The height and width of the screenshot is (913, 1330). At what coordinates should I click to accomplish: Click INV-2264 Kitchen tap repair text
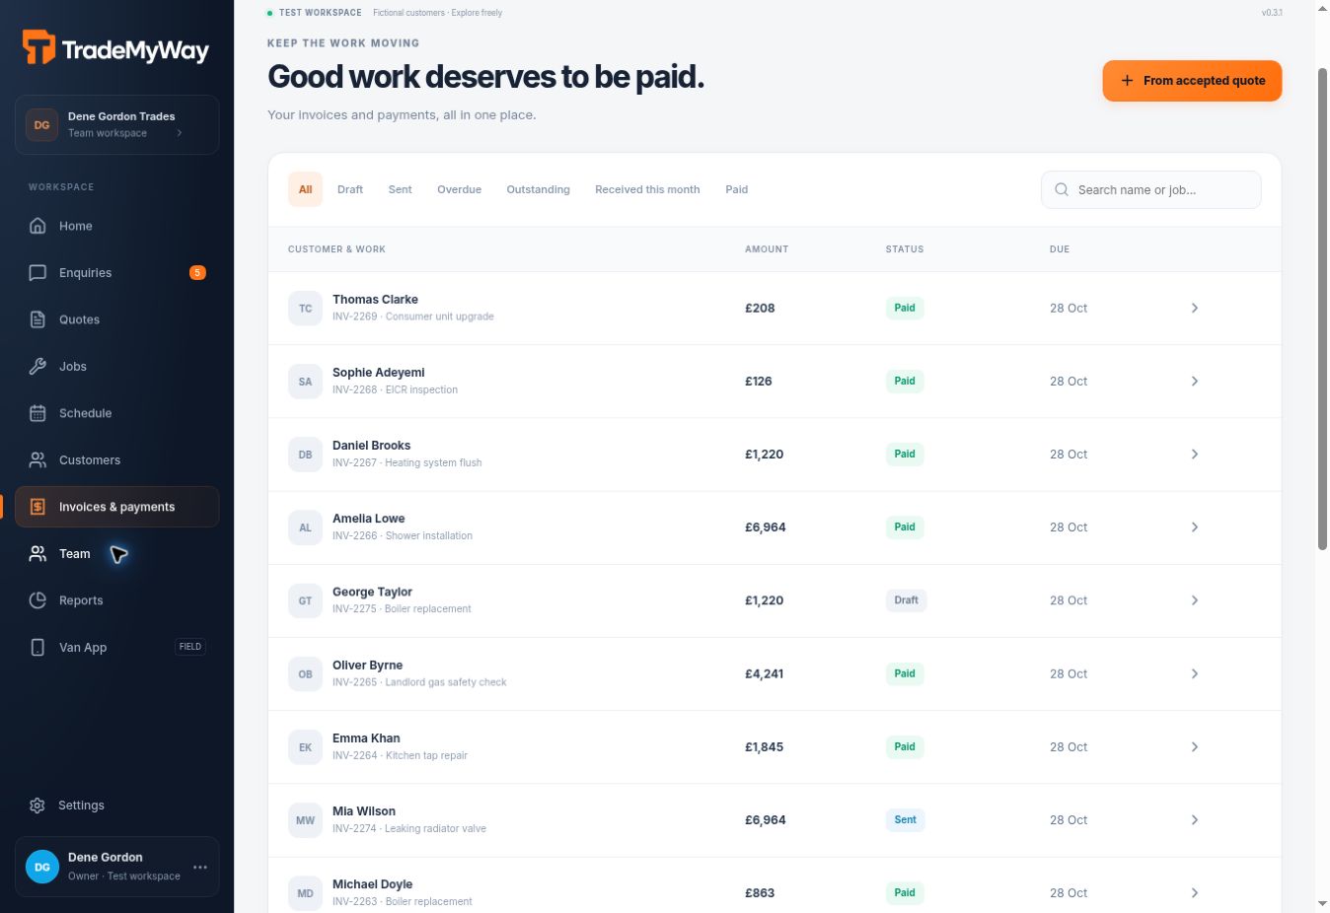[400, 755]
